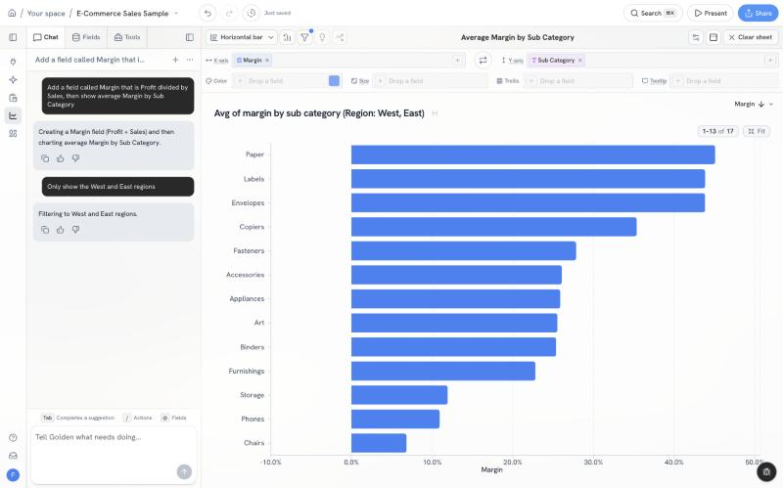Open the filter funnel icon

pyautogui.click(x=304, y=37)
